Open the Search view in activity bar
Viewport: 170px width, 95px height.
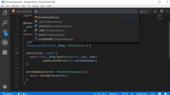pyautogui.click(x=5, y=22)
